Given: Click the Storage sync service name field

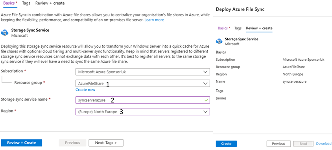Looking at the screenshot, I should pyautogui.click(x=143, y=100).
